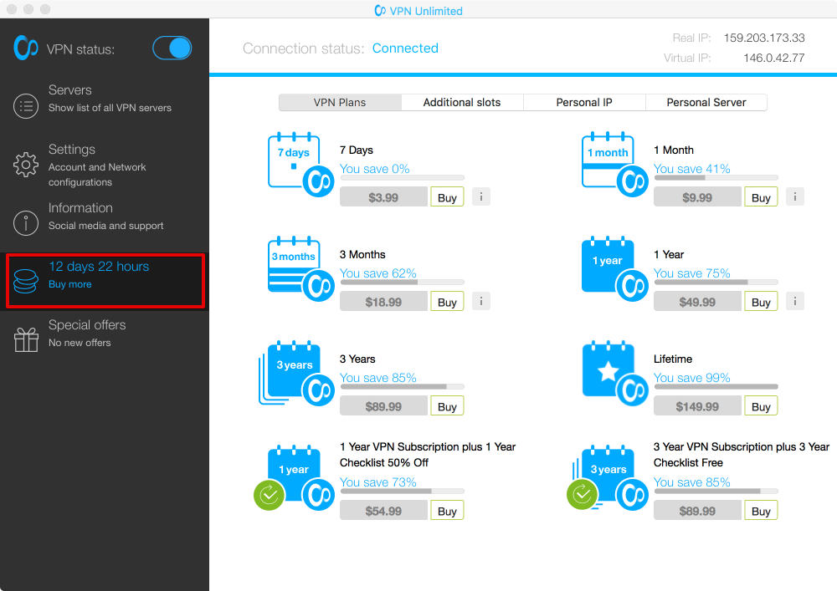Image resolution: width=837 pixels, height=591 pixels.
Task: Open Servers menu item text
Action: point(110,98)
